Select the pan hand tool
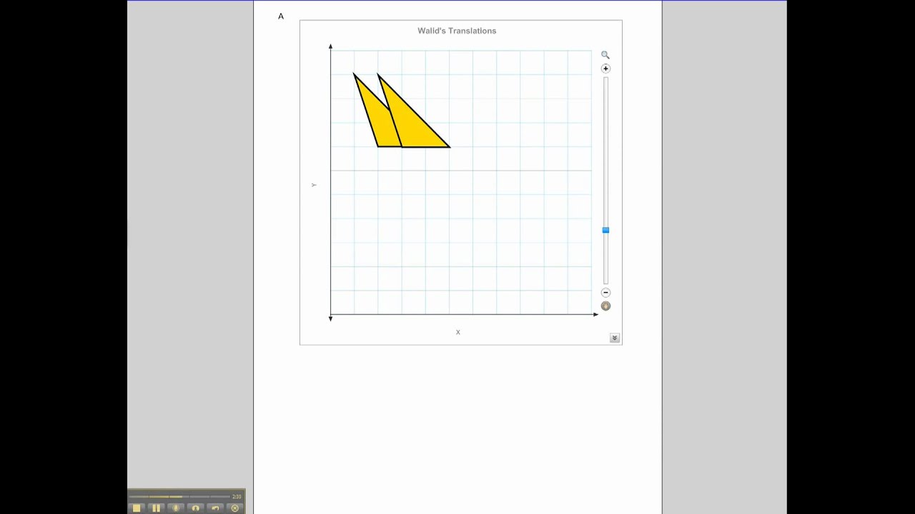The image size is (915, 514). click(x=605, y=306)
